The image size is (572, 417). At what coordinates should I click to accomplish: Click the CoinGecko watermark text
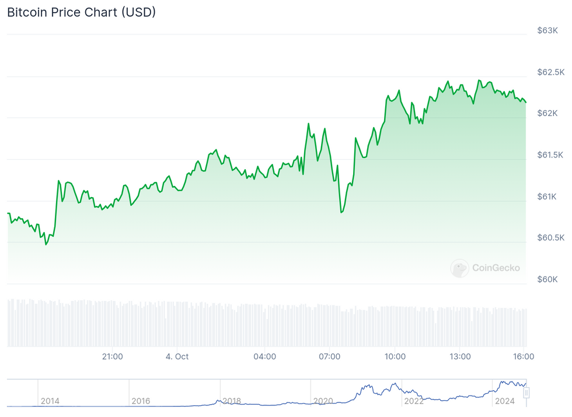coord(496,268)
